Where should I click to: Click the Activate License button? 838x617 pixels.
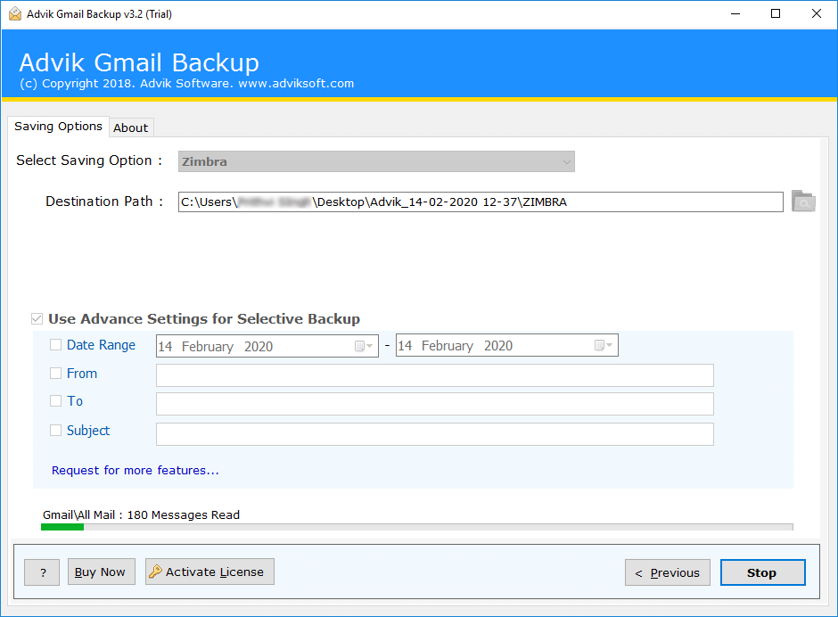209,572
